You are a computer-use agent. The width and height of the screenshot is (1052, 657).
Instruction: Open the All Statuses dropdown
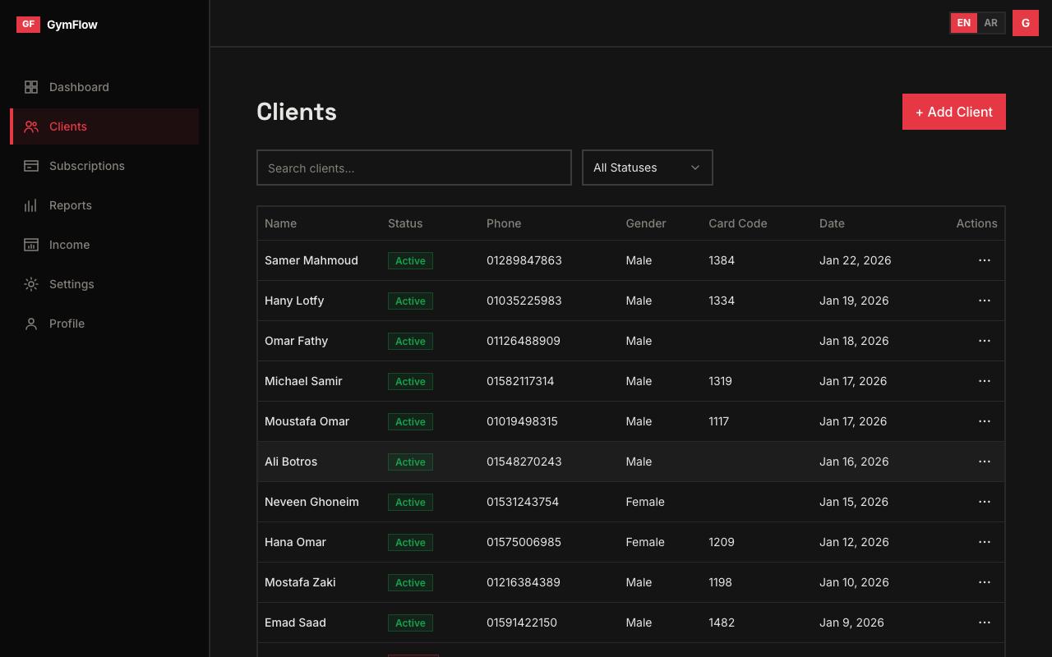647,168
